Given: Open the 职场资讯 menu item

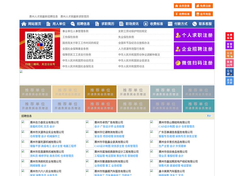Looking at the screenshot, I should [132, 24].
